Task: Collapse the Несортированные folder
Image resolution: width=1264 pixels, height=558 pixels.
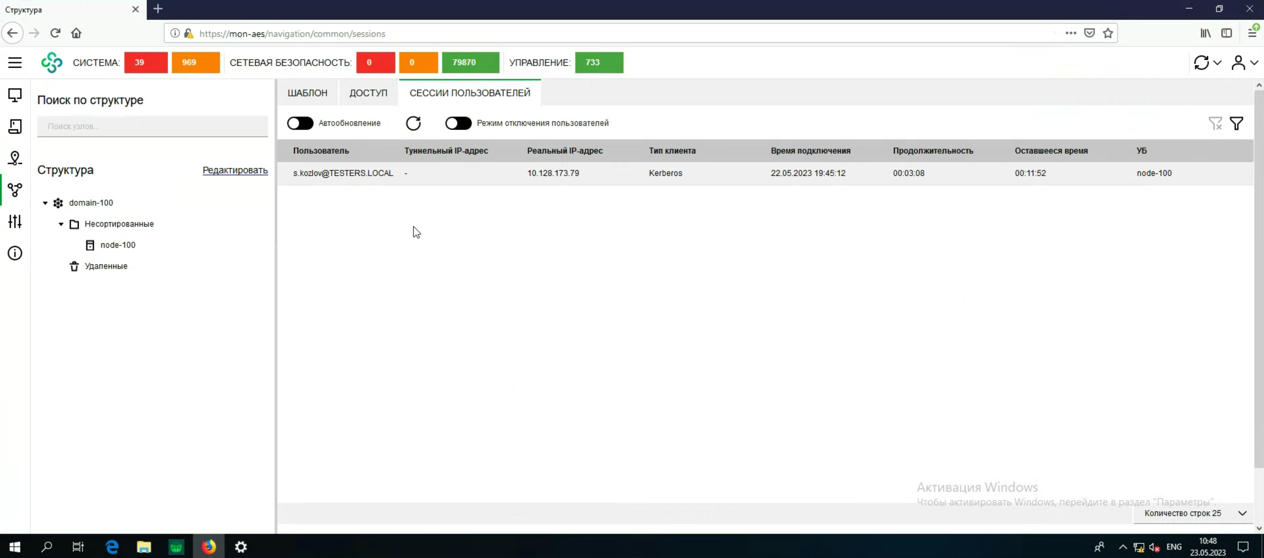Action: click(x=61, y=224)
